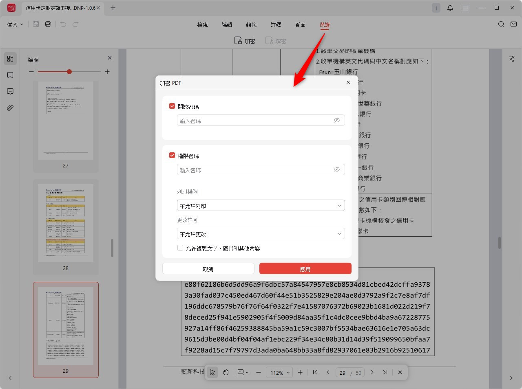Image resolution: width=522 pixels, height=389 pixels.
Task: Go to first page icon
Action: pyautogui.click(x=315, y=372)
